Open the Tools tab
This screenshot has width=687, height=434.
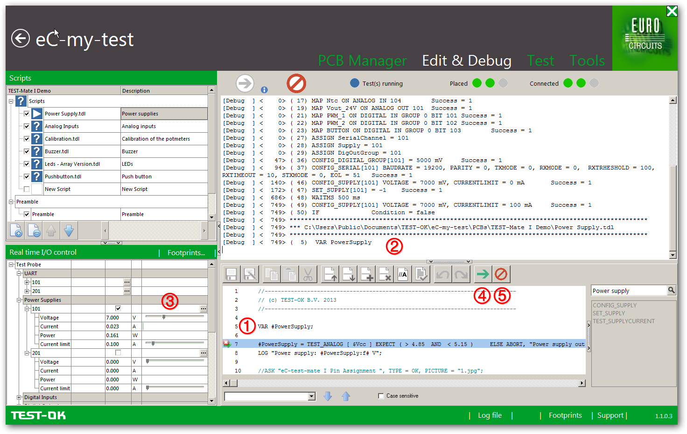click(x=587, y=61)
